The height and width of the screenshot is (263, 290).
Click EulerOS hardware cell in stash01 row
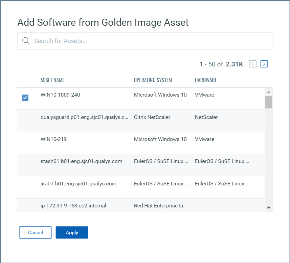tap(222, 161)
